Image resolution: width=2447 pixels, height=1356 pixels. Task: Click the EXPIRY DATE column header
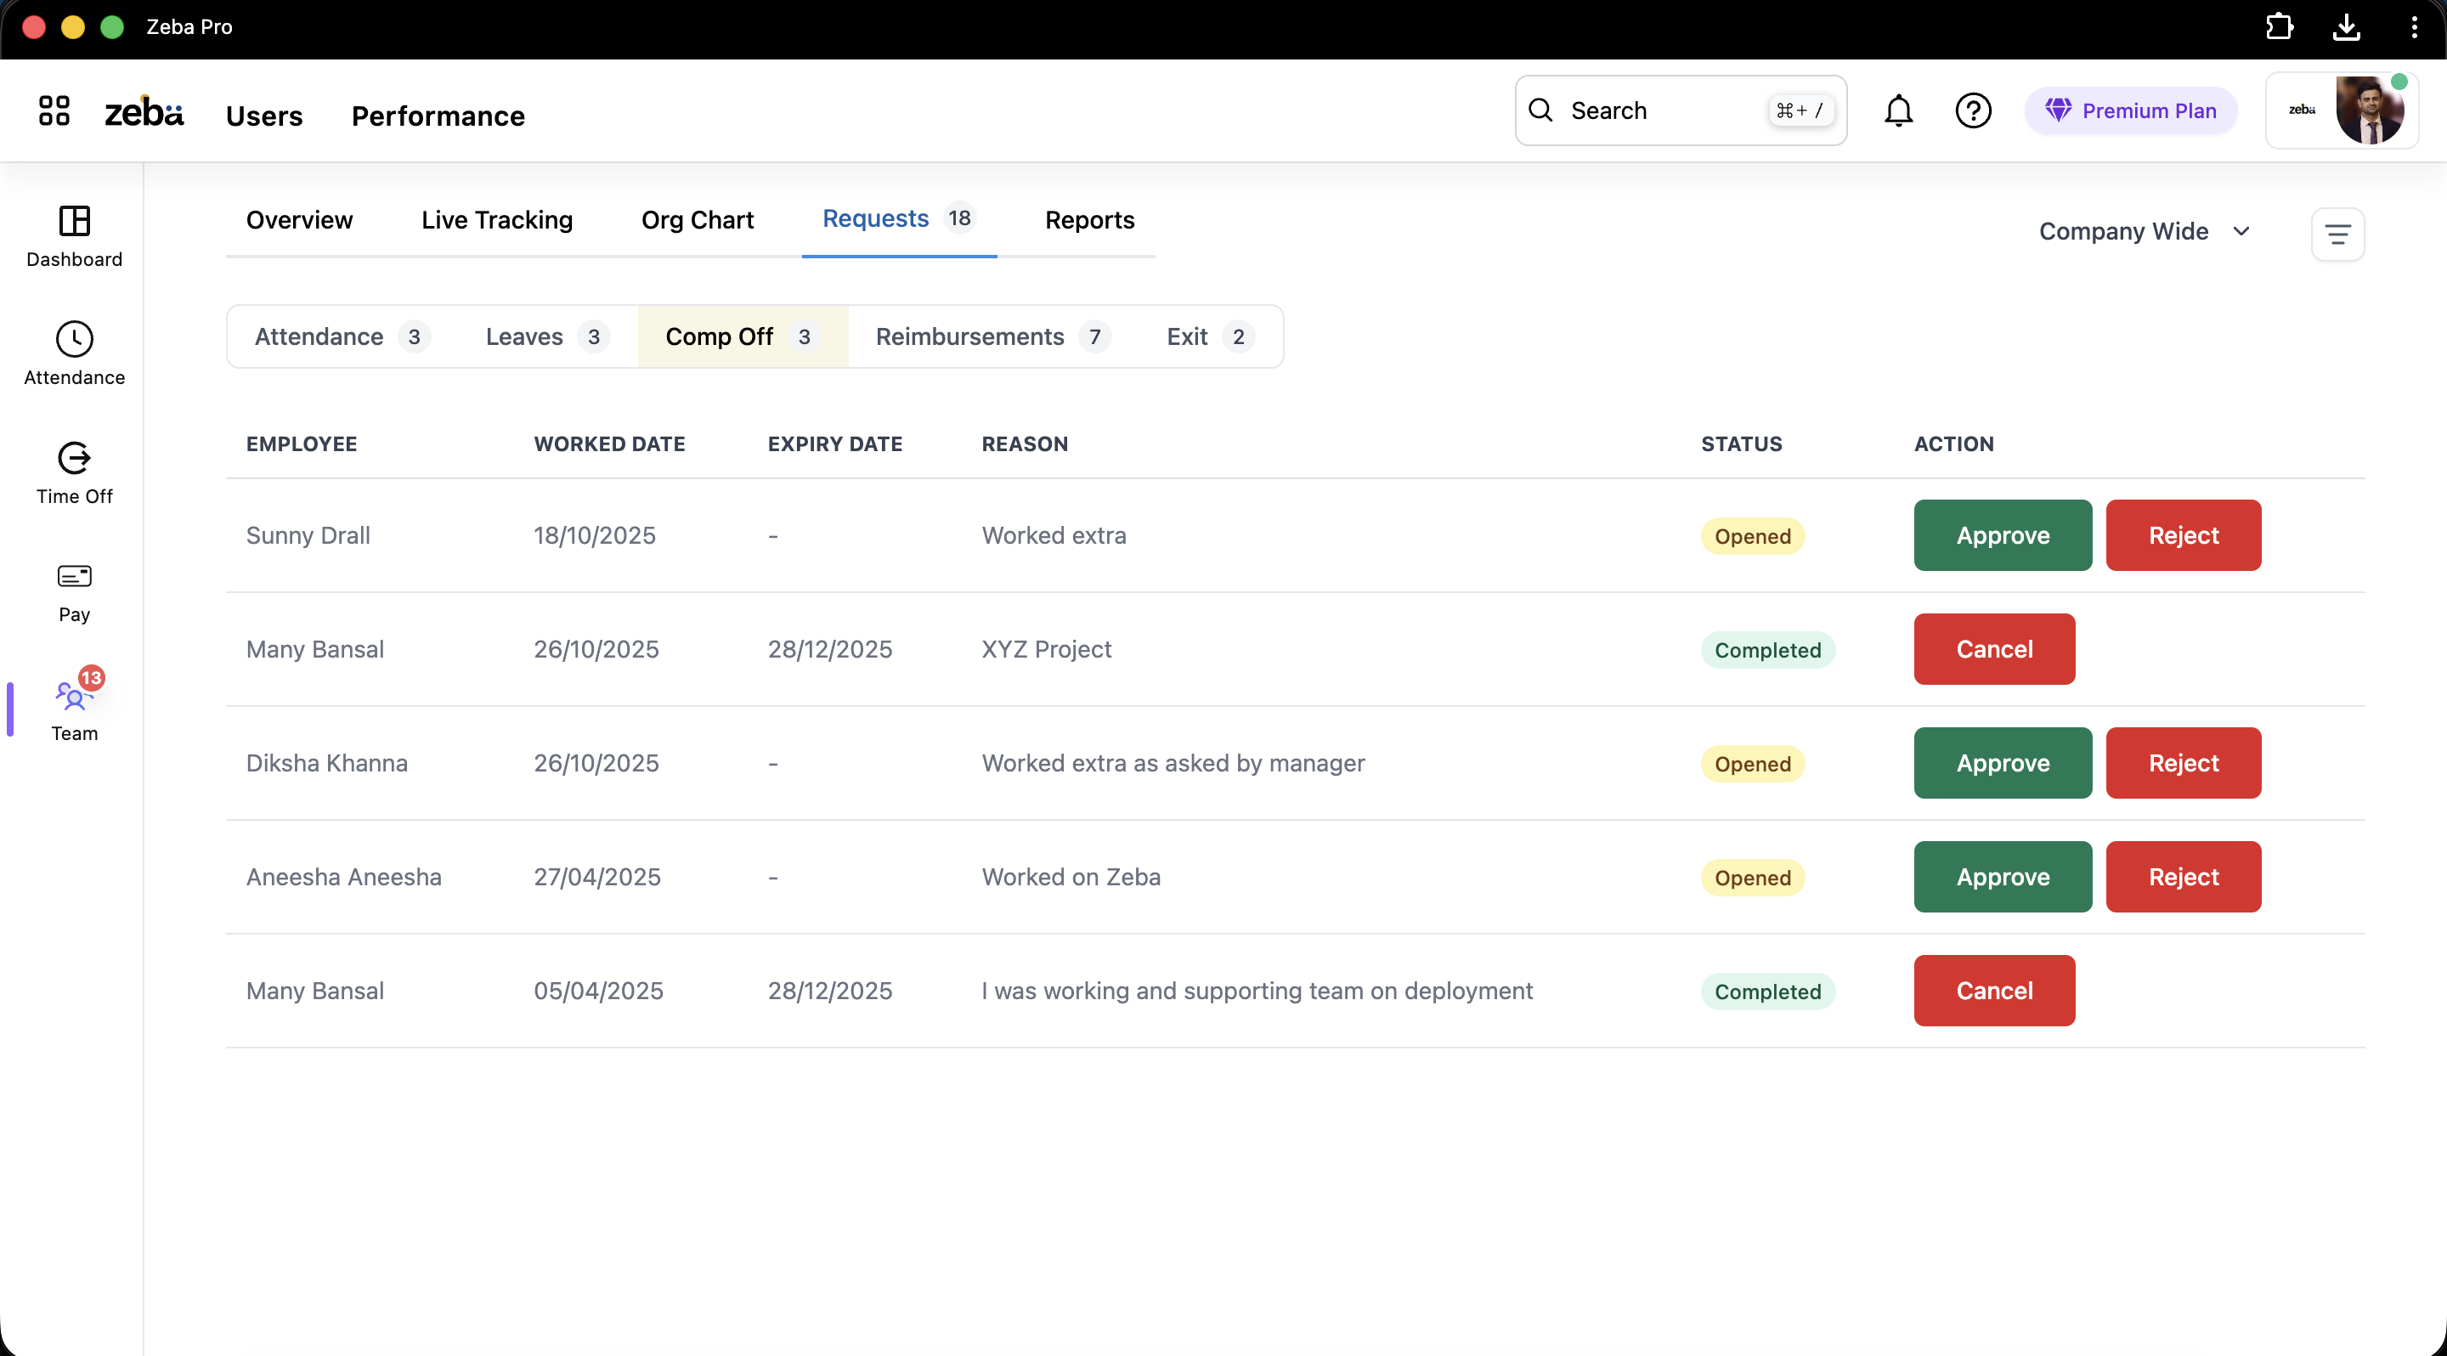click(835, 444)
